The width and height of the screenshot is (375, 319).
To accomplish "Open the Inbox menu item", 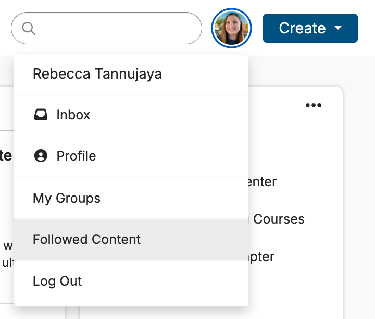I will [x=73, y=115].
